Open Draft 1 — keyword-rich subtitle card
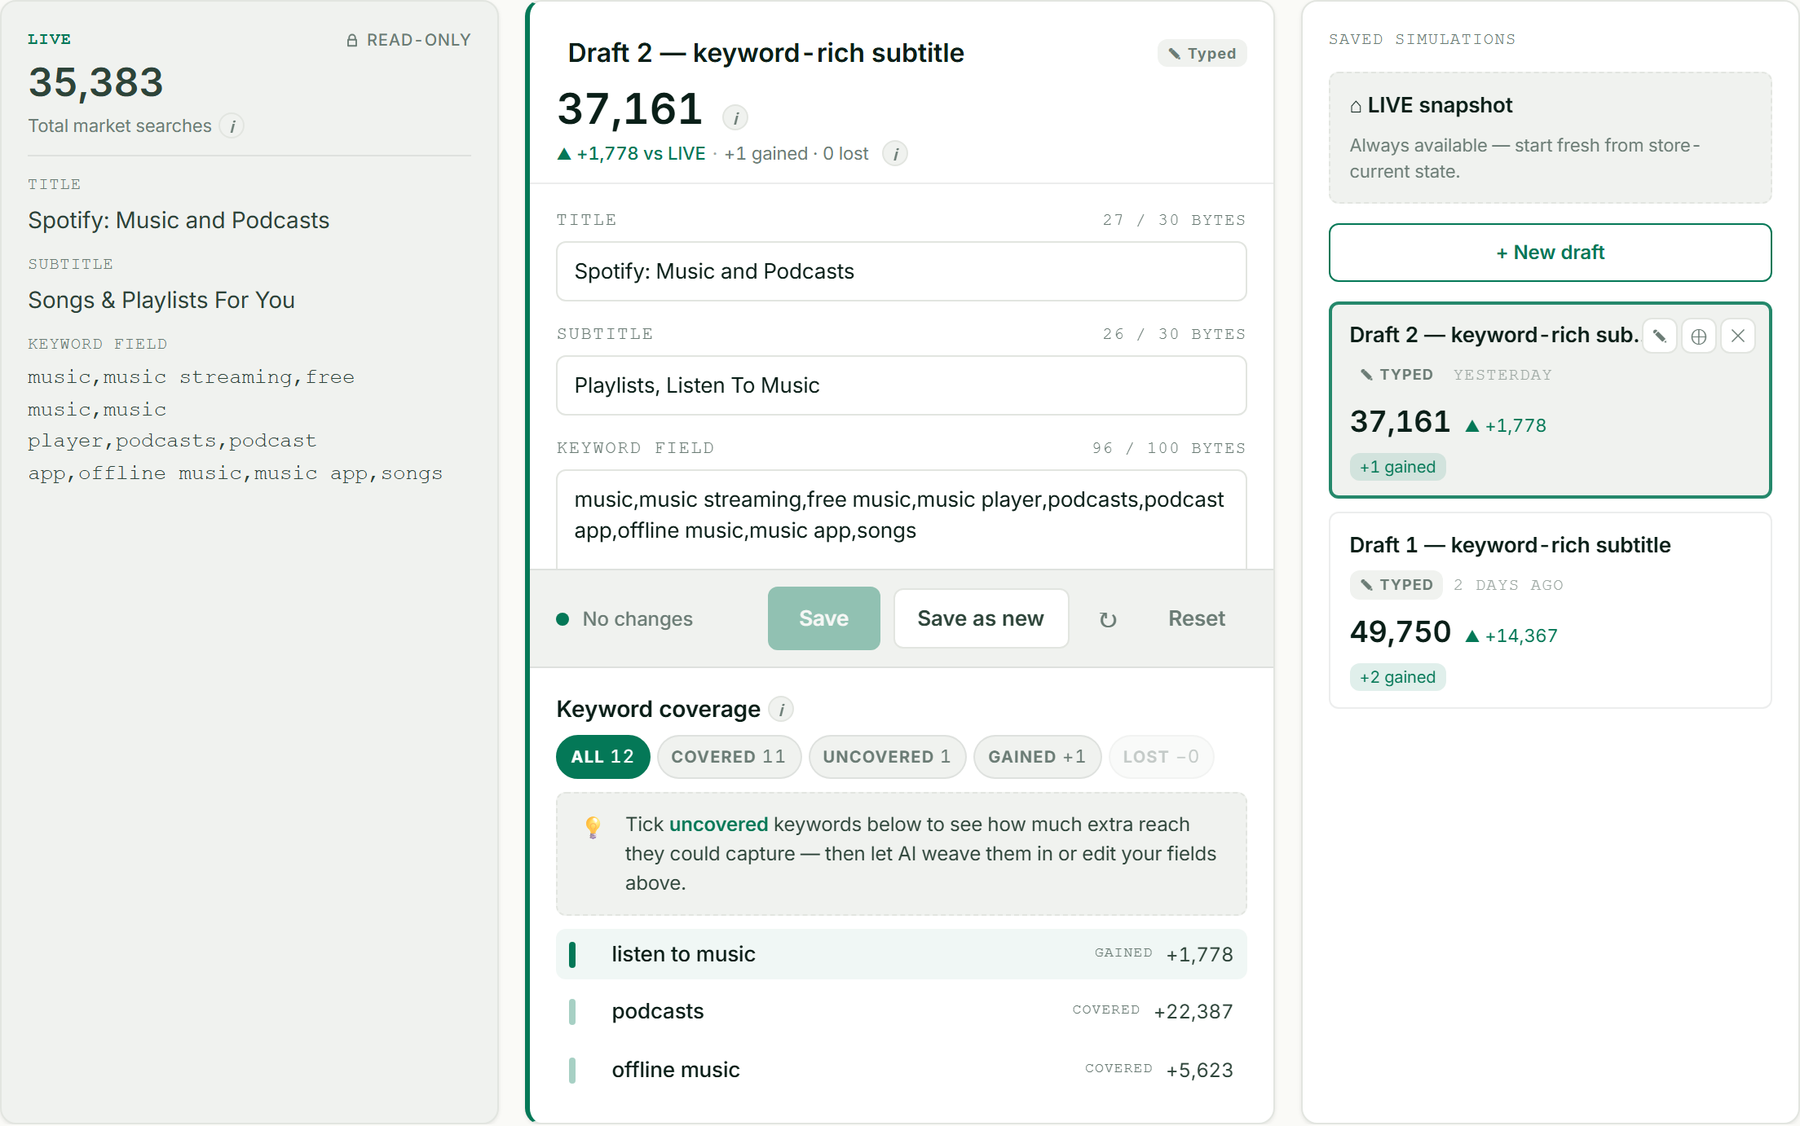Viewport: 1800px width, 1126px height. pyautogui.click(x=1550, y=610)
